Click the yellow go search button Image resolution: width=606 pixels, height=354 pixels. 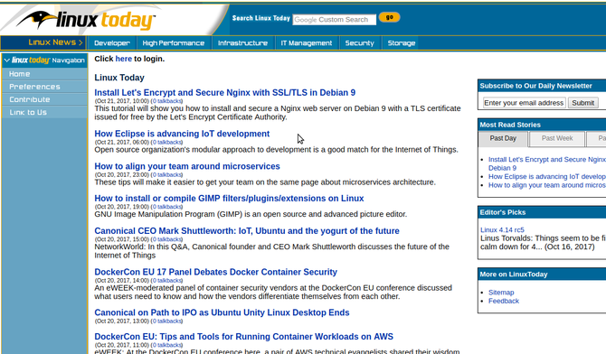pos(389,17)
